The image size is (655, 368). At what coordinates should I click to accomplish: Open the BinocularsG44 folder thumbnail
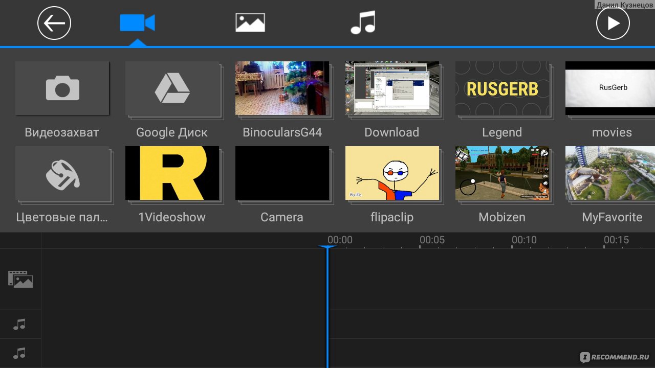tap(282, 88)
